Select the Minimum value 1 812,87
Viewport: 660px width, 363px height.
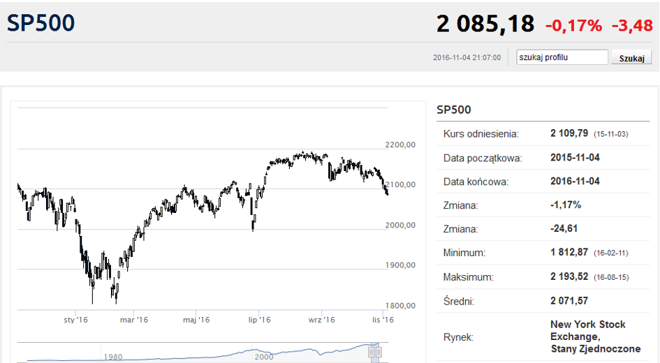[x=569, y=253]
